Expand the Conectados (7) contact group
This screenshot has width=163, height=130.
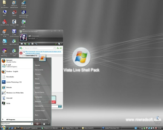tap(24, 56)
